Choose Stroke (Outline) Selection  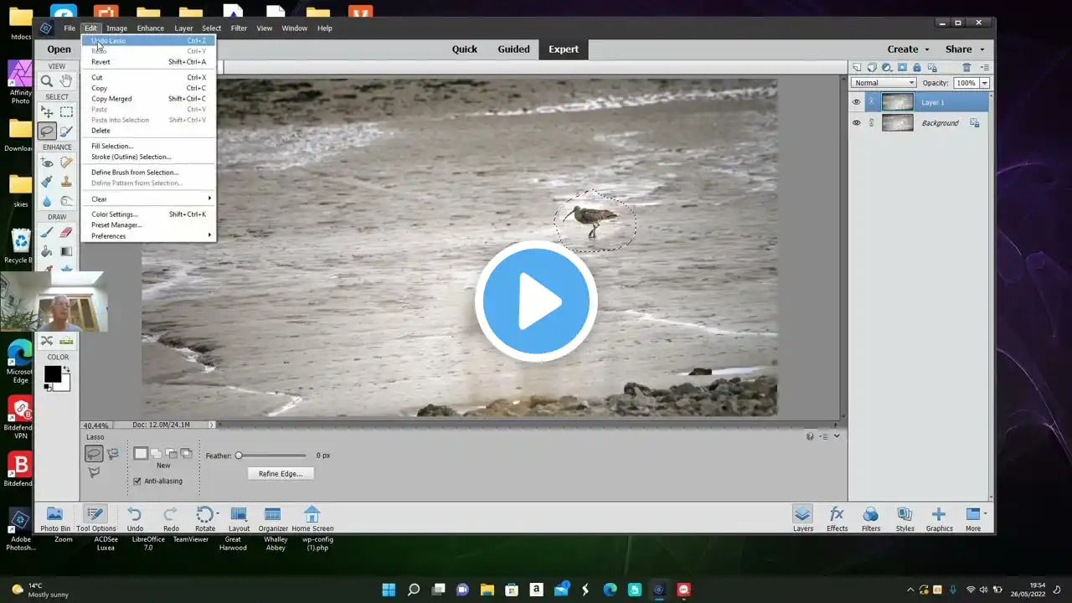(148, 157)
